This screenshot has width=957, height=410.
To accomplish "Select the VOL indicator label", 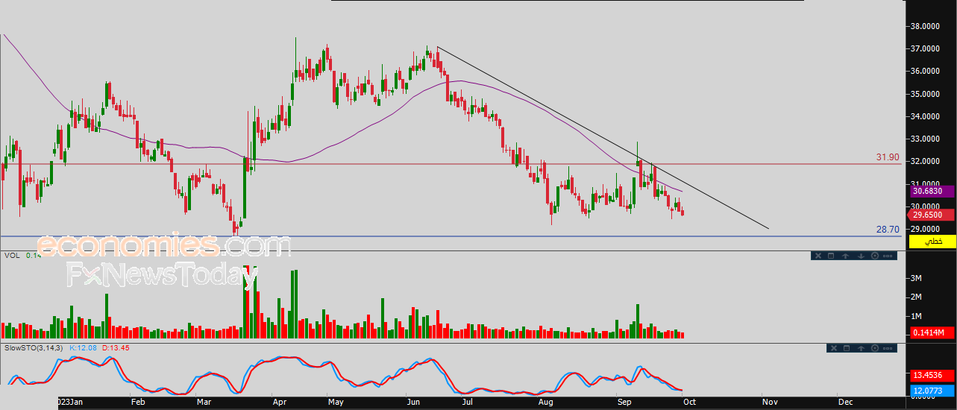I will coord(12,256).
